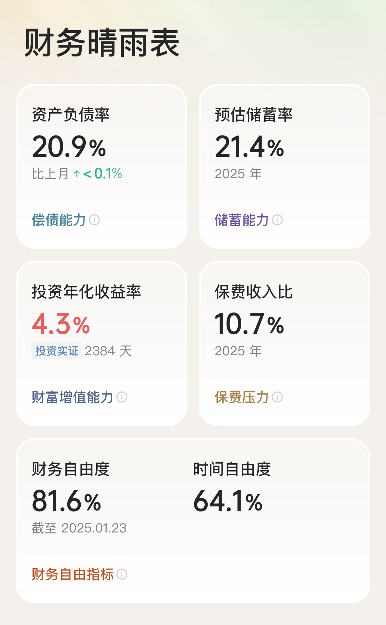Click the 财务晴雨表 page title
Screen dimensions: 386x625
tap(102, 43)
